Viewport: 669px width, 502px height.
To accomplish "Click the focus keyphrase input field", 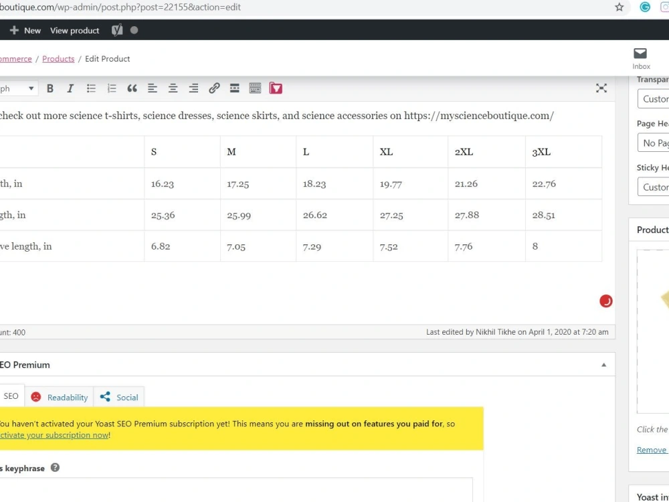I will (236, 490).
